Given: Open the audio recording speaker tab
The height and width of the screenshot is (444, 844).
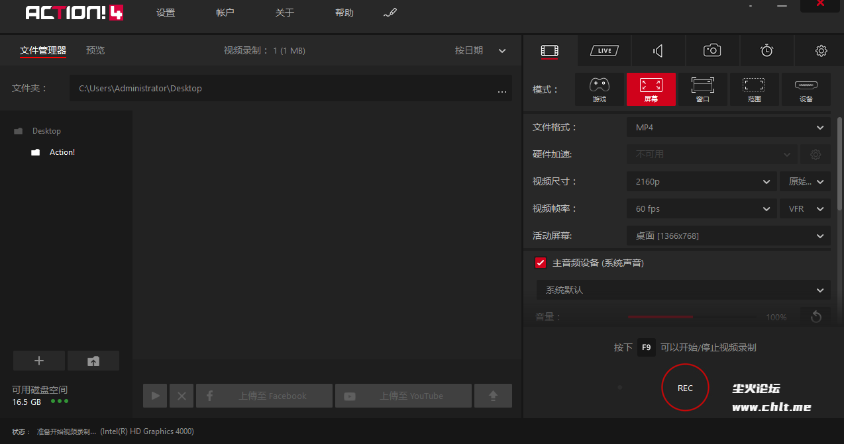Looking at the screenshot, I should 658,50.
